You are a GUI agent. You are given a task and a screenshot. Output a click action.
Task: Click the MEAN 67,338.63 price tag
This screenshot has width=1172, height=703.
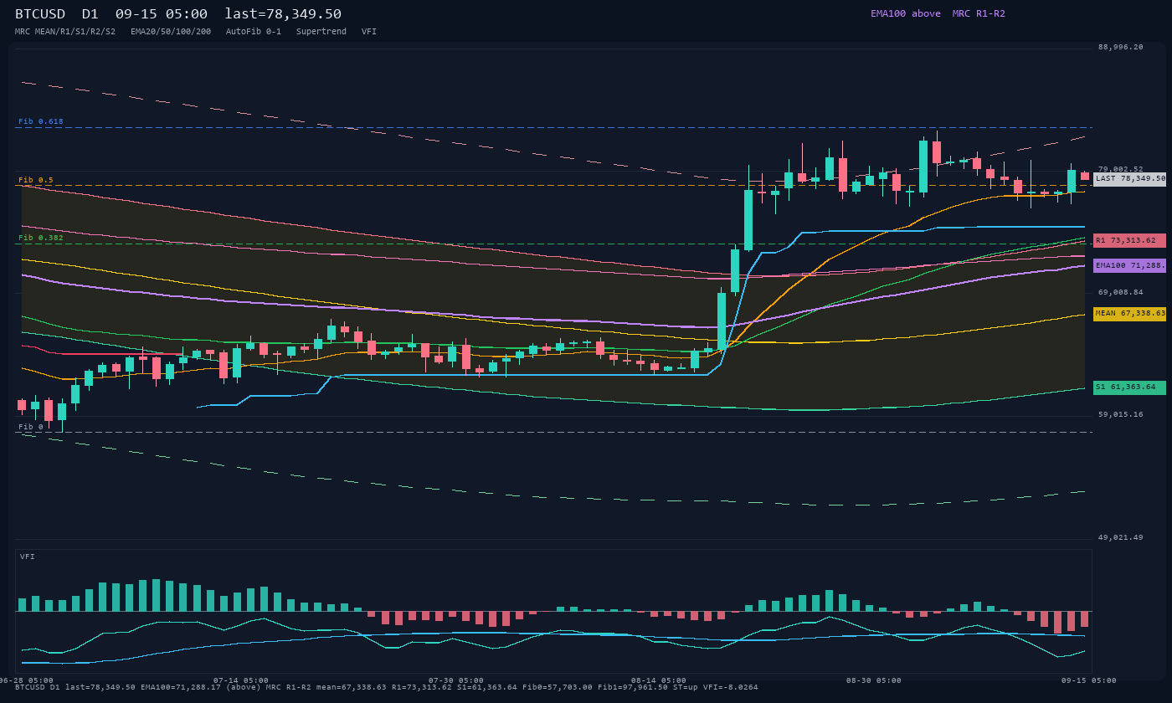click(1129, 314)
